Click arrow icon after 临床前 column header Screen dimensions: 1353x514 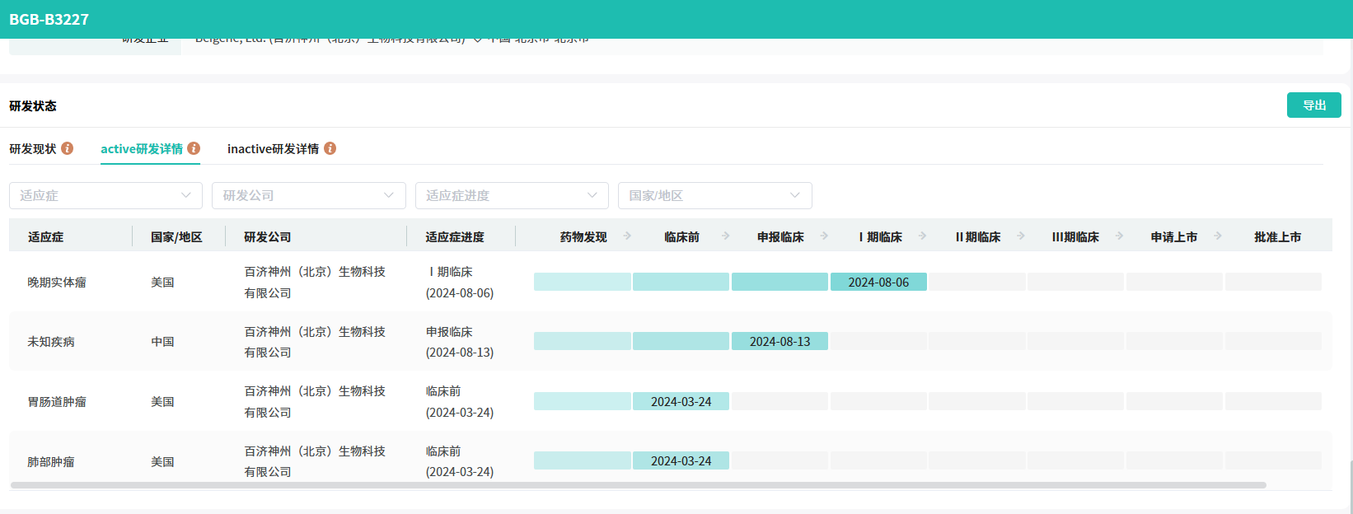726,236
